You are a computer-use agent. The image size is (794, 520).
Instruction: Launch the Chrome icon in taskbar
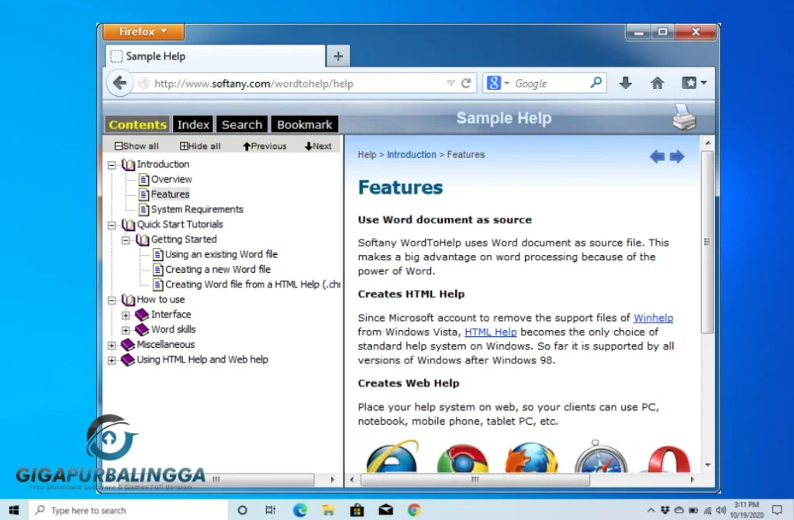click(x=414, y=510)
